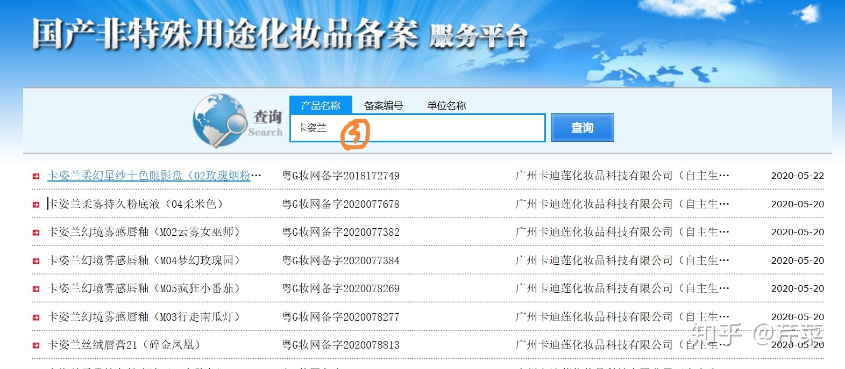Click record number 粤G妆网备字2020077678

pos(341,204)
